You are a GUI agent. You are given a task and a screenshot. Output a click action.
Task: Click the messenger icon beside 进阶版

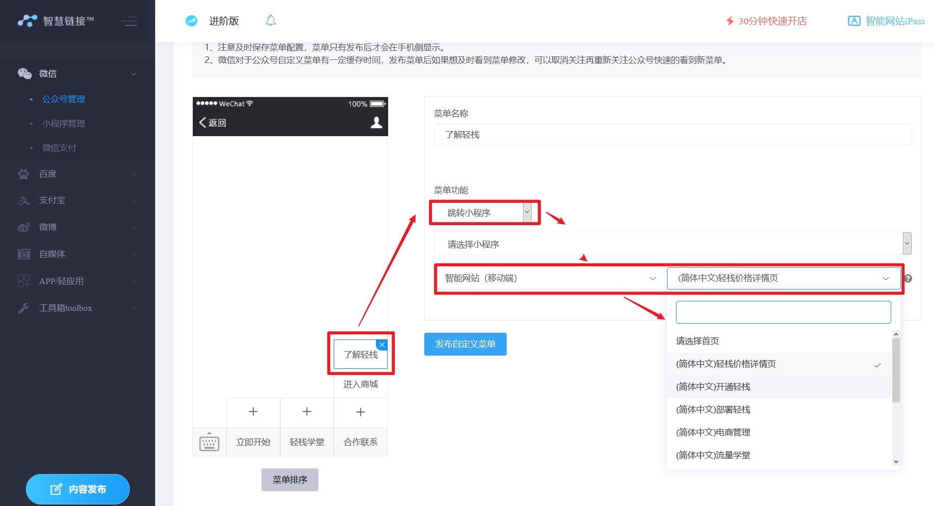click(x=191, y=21)
